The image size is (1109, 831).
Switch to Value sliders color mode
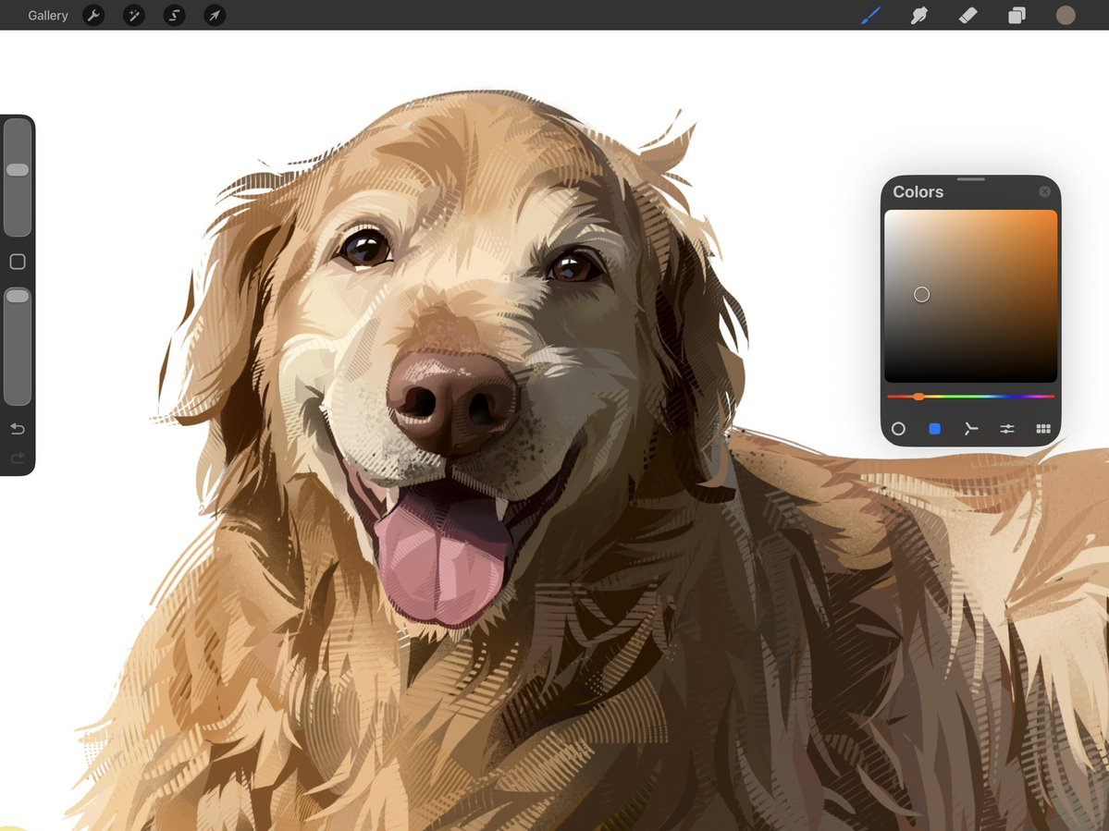(1007, 429)
